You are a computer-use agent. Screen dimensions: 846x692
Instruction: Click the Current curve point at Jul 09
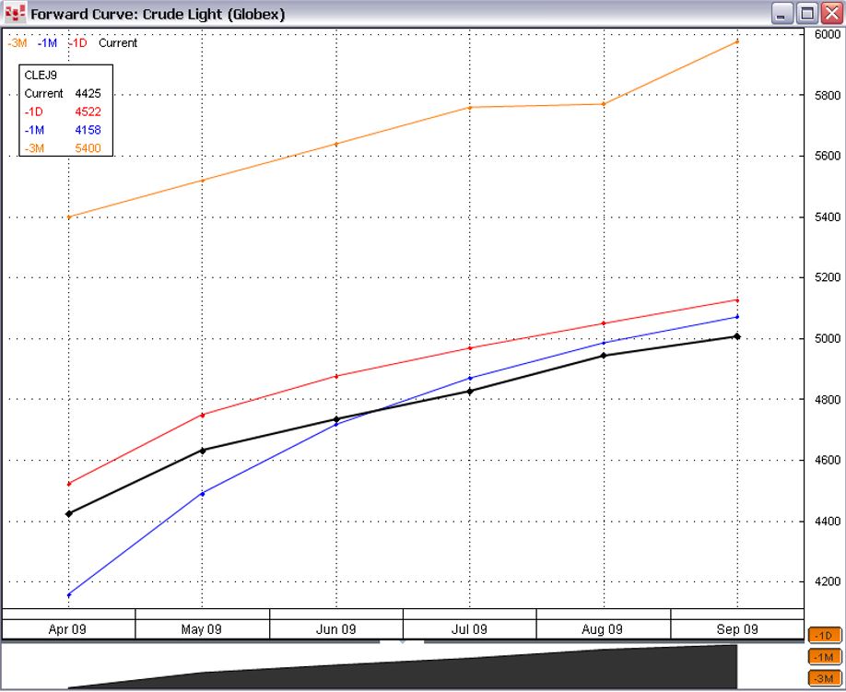[x=470, y=392]
